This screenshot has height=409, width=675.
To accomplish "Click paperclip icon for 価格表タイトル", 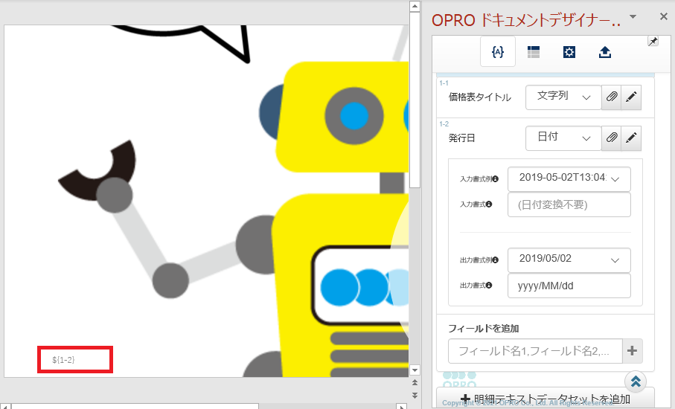I will [x=611, y=97].
